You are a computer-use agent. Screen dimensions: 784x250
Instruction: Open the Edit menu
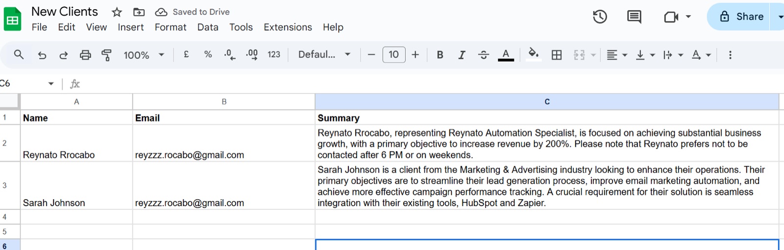click(66, 27)
